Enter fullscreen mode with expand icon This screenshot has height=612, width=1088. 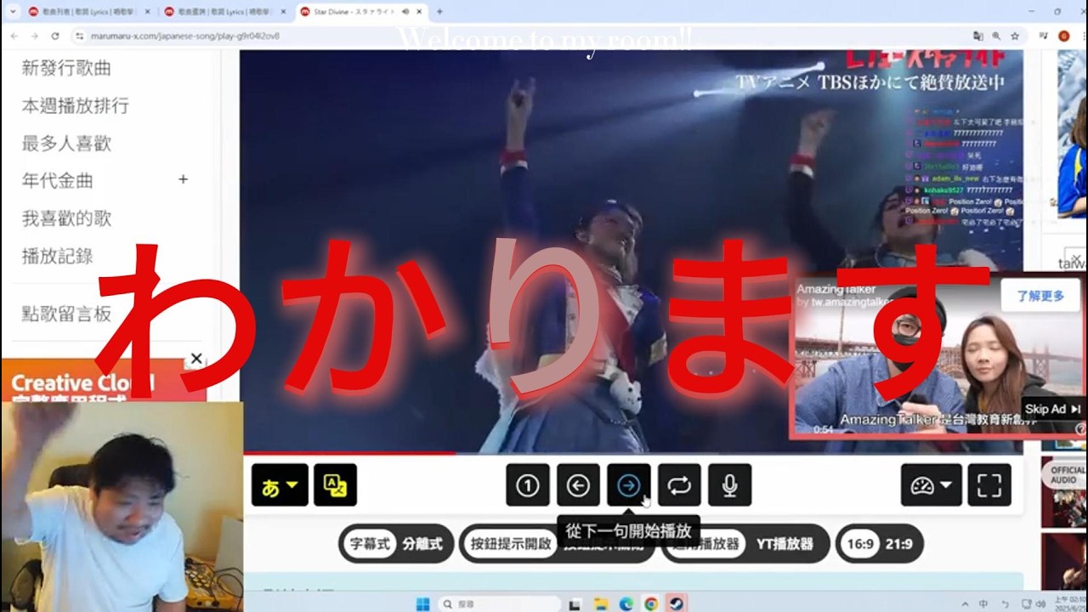point(989,485)
